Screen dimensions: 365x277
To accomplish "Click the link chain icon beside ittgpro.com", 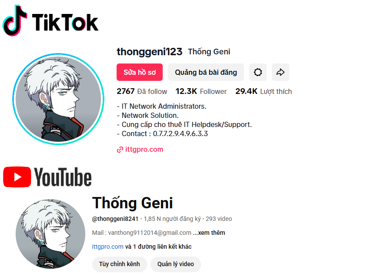I will 120,150.
